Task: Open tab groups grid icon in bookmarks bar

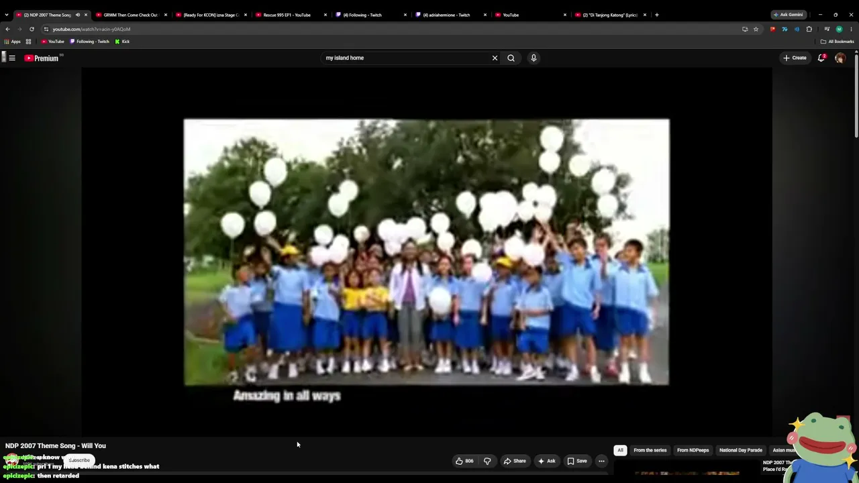Action: [28, 42]
